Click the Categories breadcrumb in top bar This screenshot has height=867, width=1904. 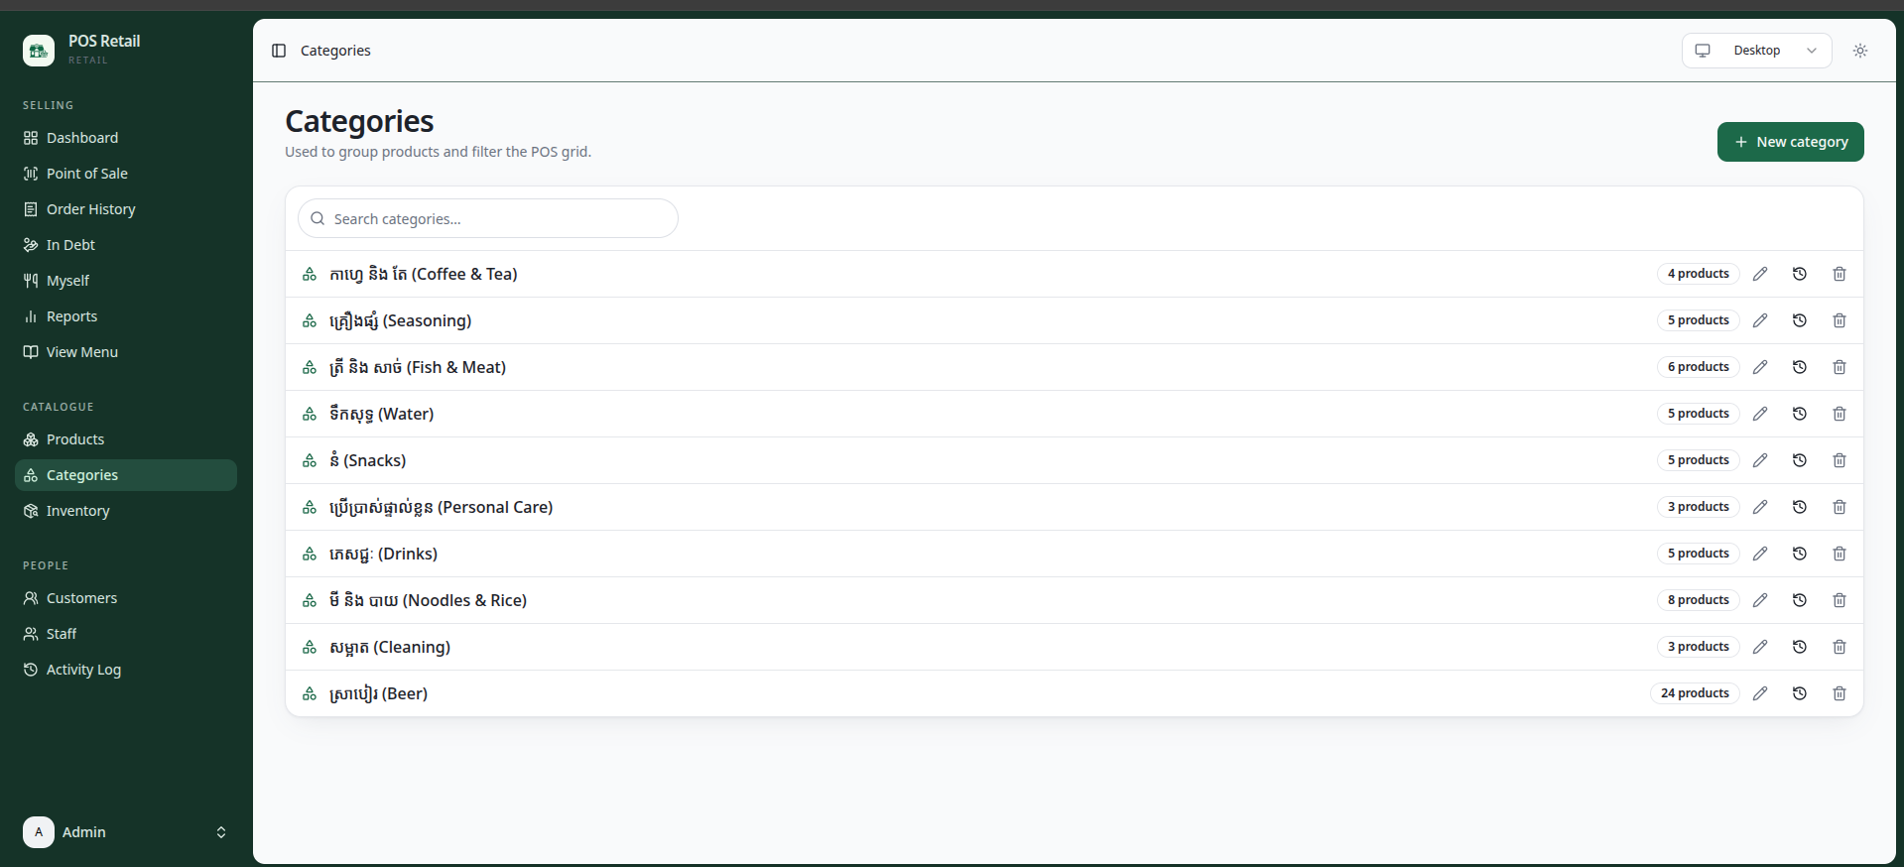(335, 51)
